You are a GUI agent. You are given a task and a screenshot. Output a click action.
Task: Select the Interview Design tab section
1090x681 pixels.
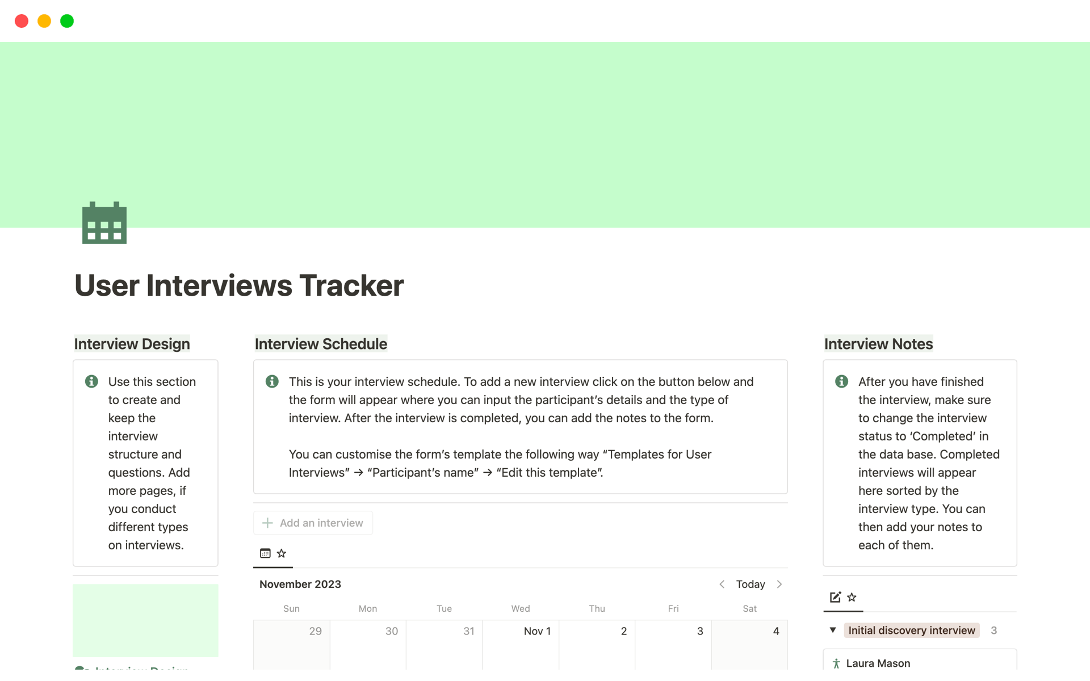click(x=132, y=344)
